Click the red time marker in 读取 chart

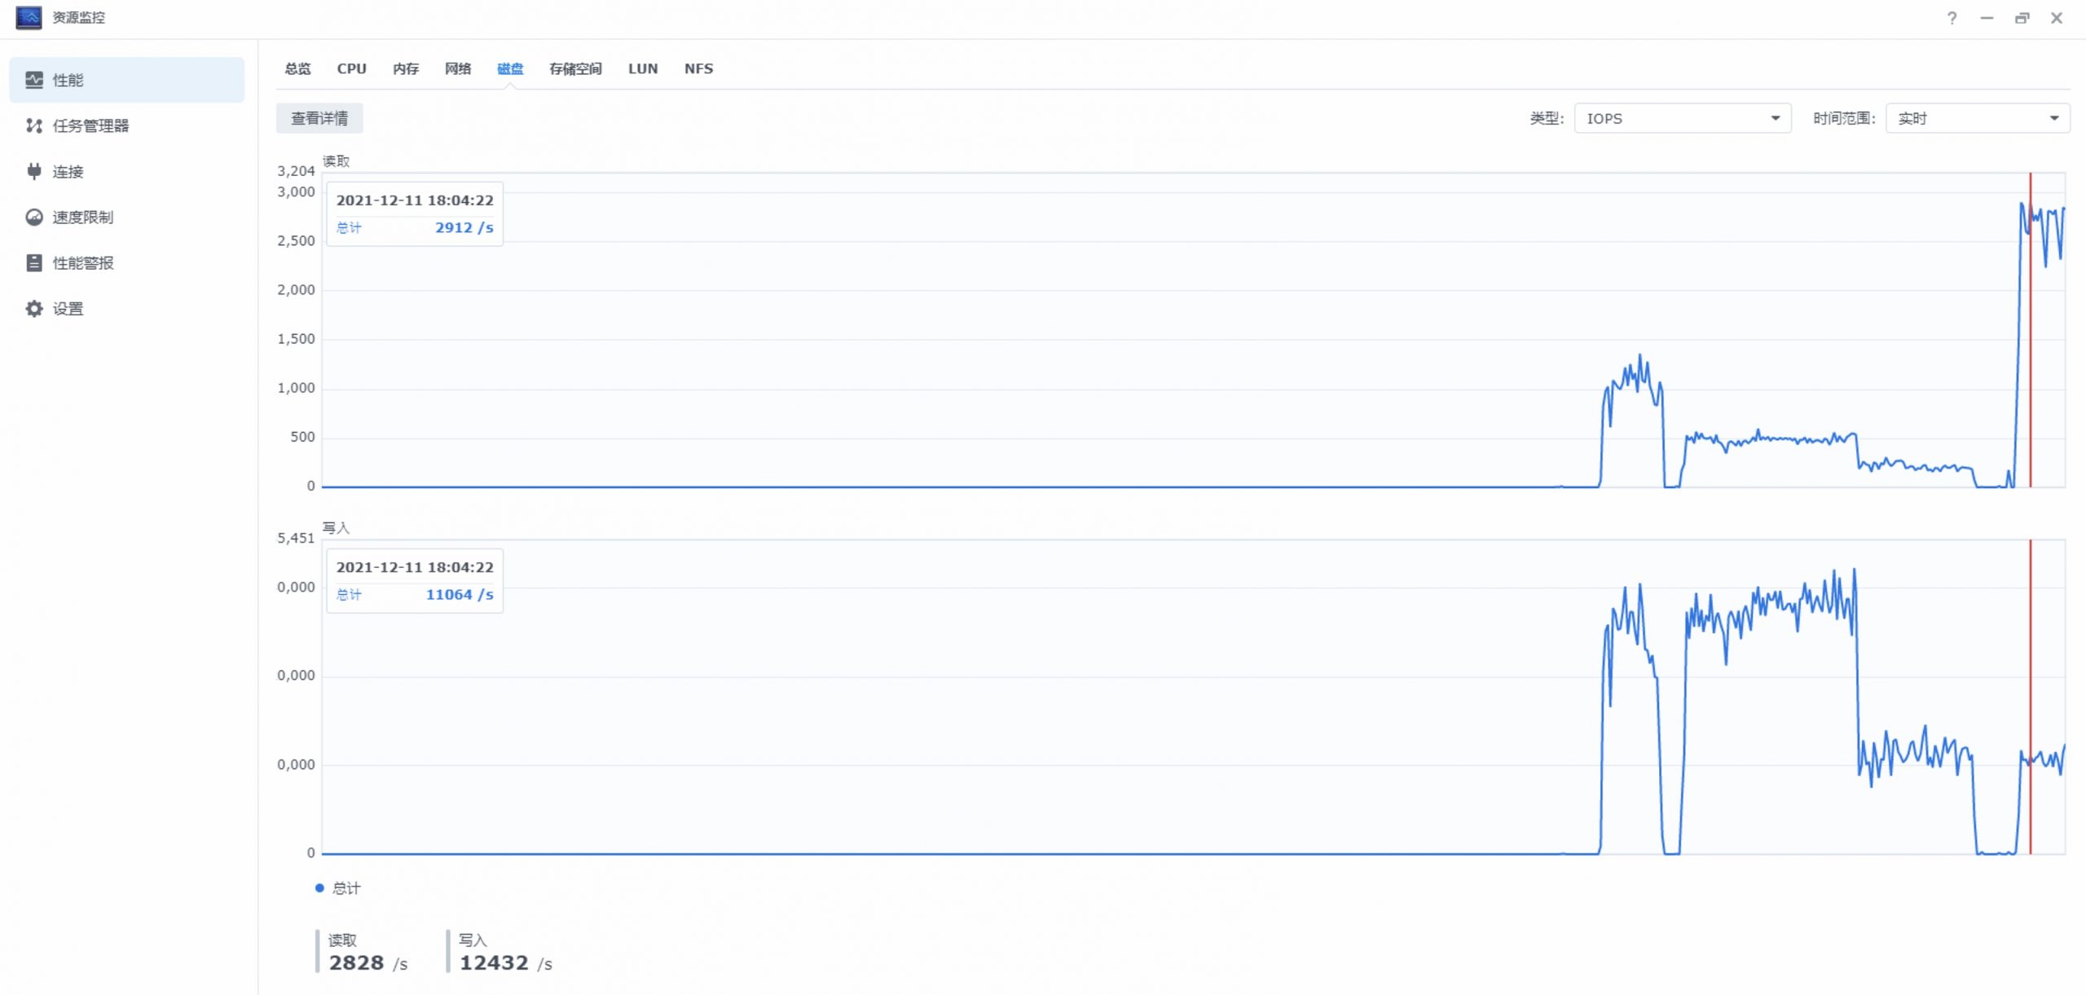(x=2030, y=330)
